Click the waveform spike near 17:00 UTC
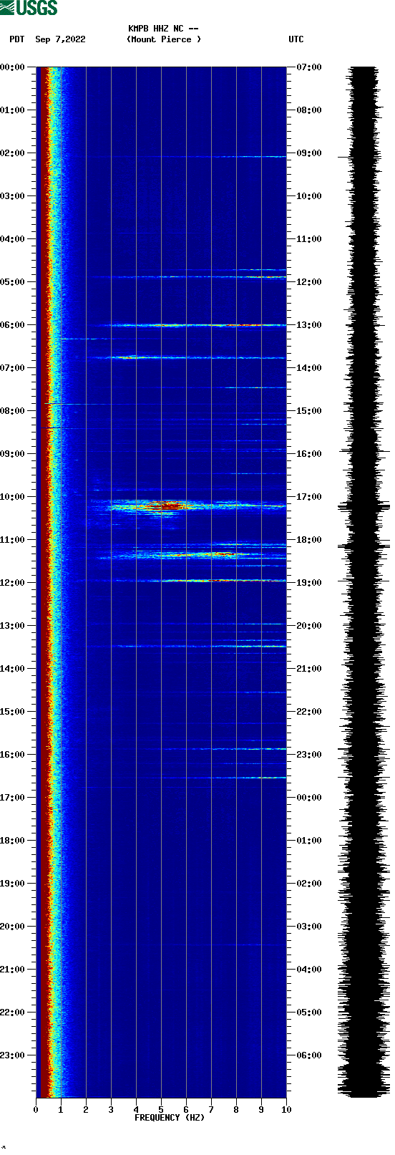The width and height of the screenshot is (395, 1155). [x=364, y=506]
